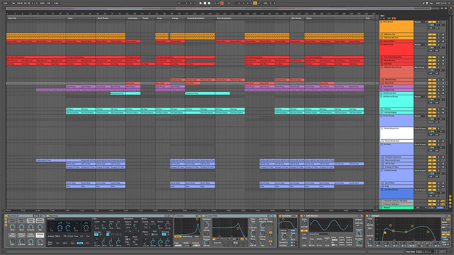
Task: Click the Stop button in the transport
Action: 205,3
